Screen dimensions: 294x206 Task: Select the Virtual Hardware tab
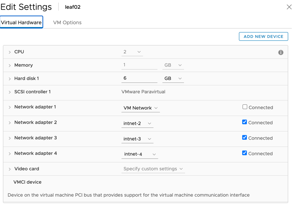[21, 22]
